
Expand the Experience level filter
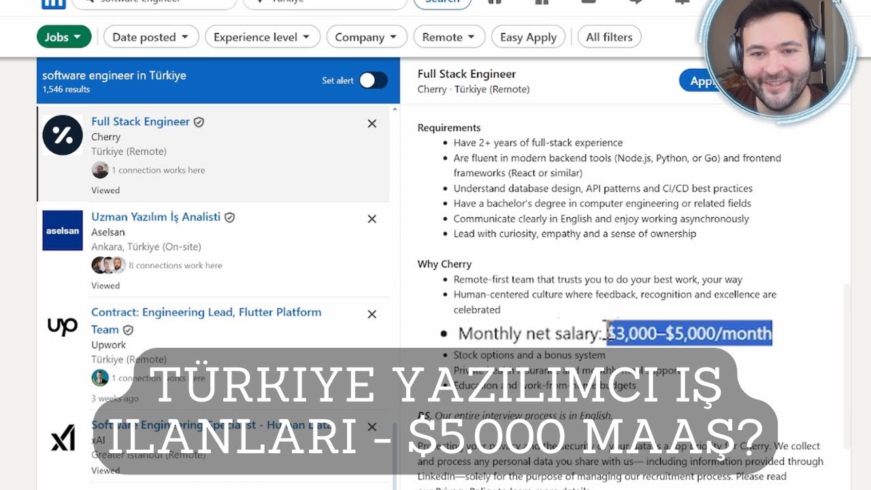262,37
